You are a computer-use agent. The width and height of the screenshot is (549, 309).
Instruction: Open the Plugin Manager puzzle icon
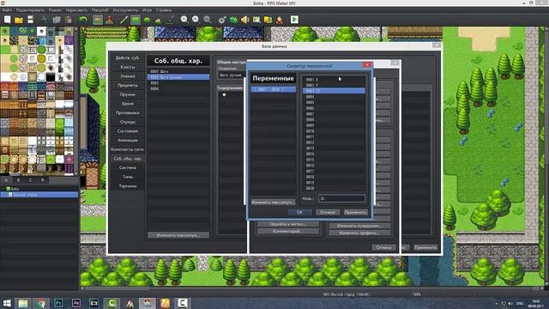pyautogui.click(x=233, y=20)
